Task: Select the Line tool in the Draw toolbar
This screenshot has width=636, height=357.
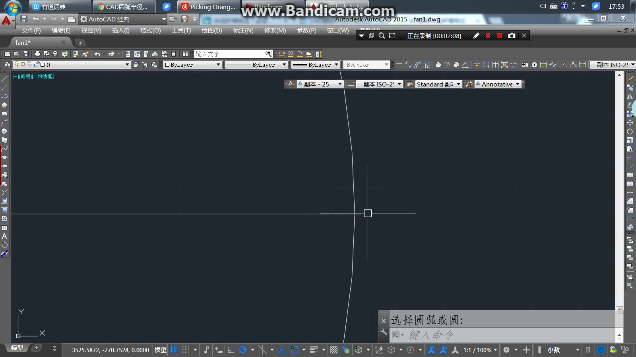Action: point(4,79)
